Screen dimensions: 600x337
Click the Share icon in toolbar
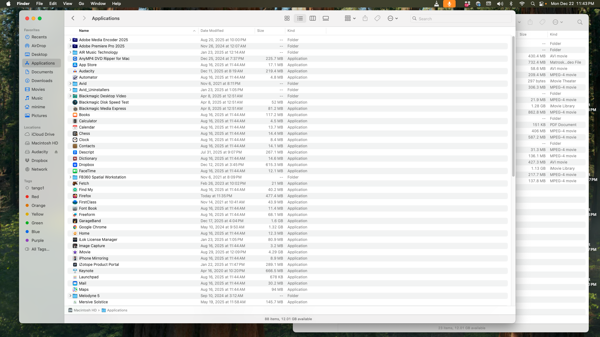[365, 18]
